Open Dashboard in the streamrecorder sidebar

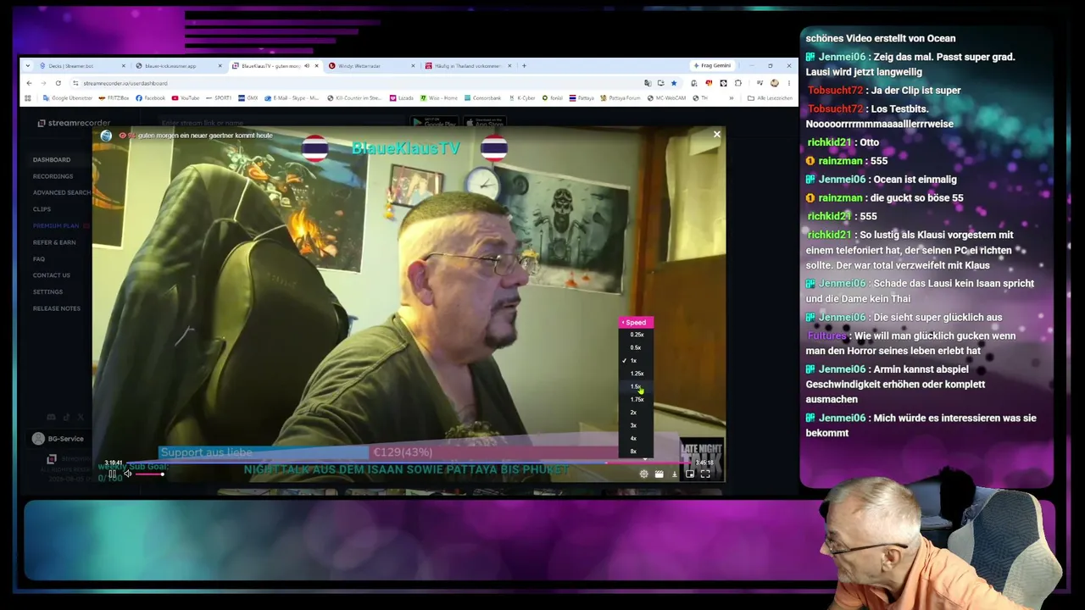click(x=52, y=159)
